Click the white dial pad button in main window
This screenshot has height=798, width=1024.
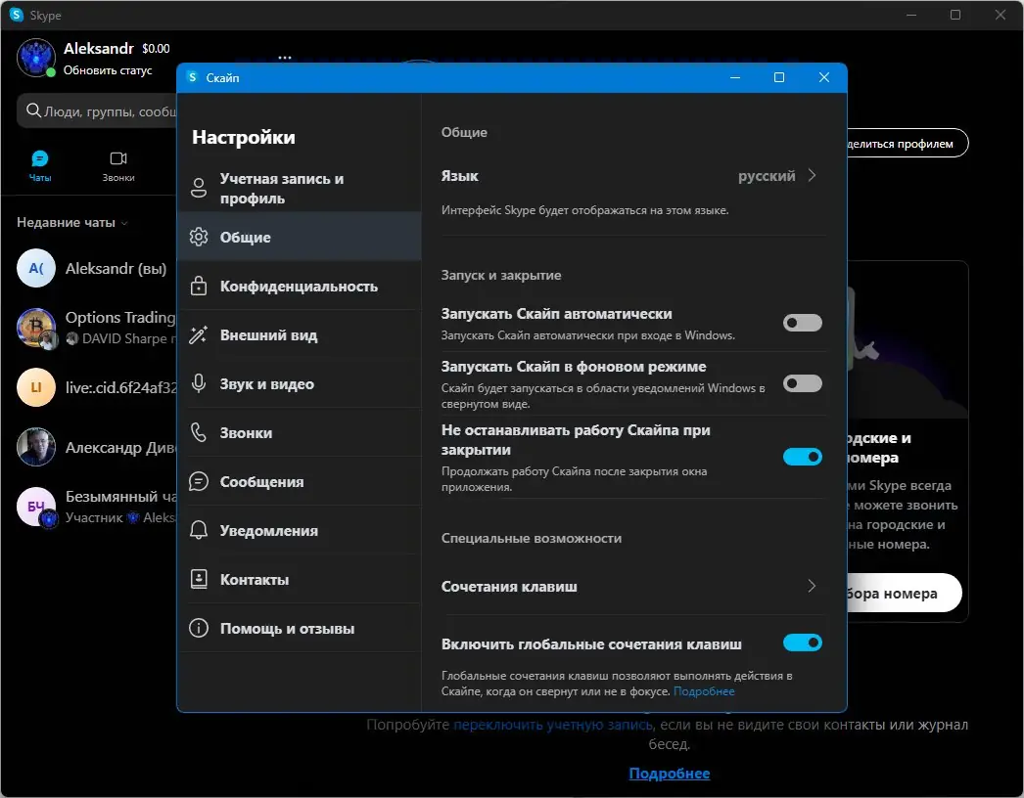click(x=904, y=593)
